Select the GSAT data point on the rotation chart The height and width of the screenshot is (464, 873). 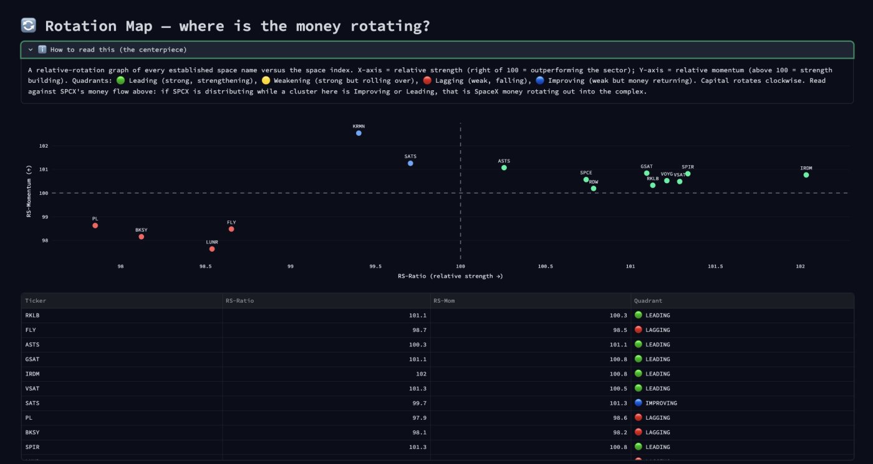click(x=647, y=173)
